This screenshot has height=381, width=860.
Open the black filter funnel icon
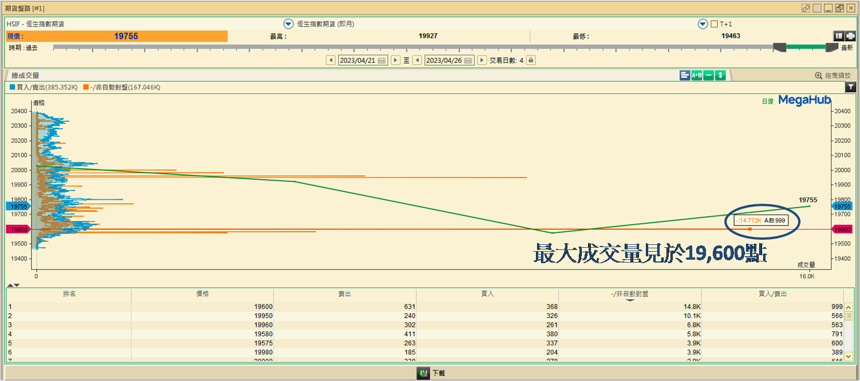(851, 87)
